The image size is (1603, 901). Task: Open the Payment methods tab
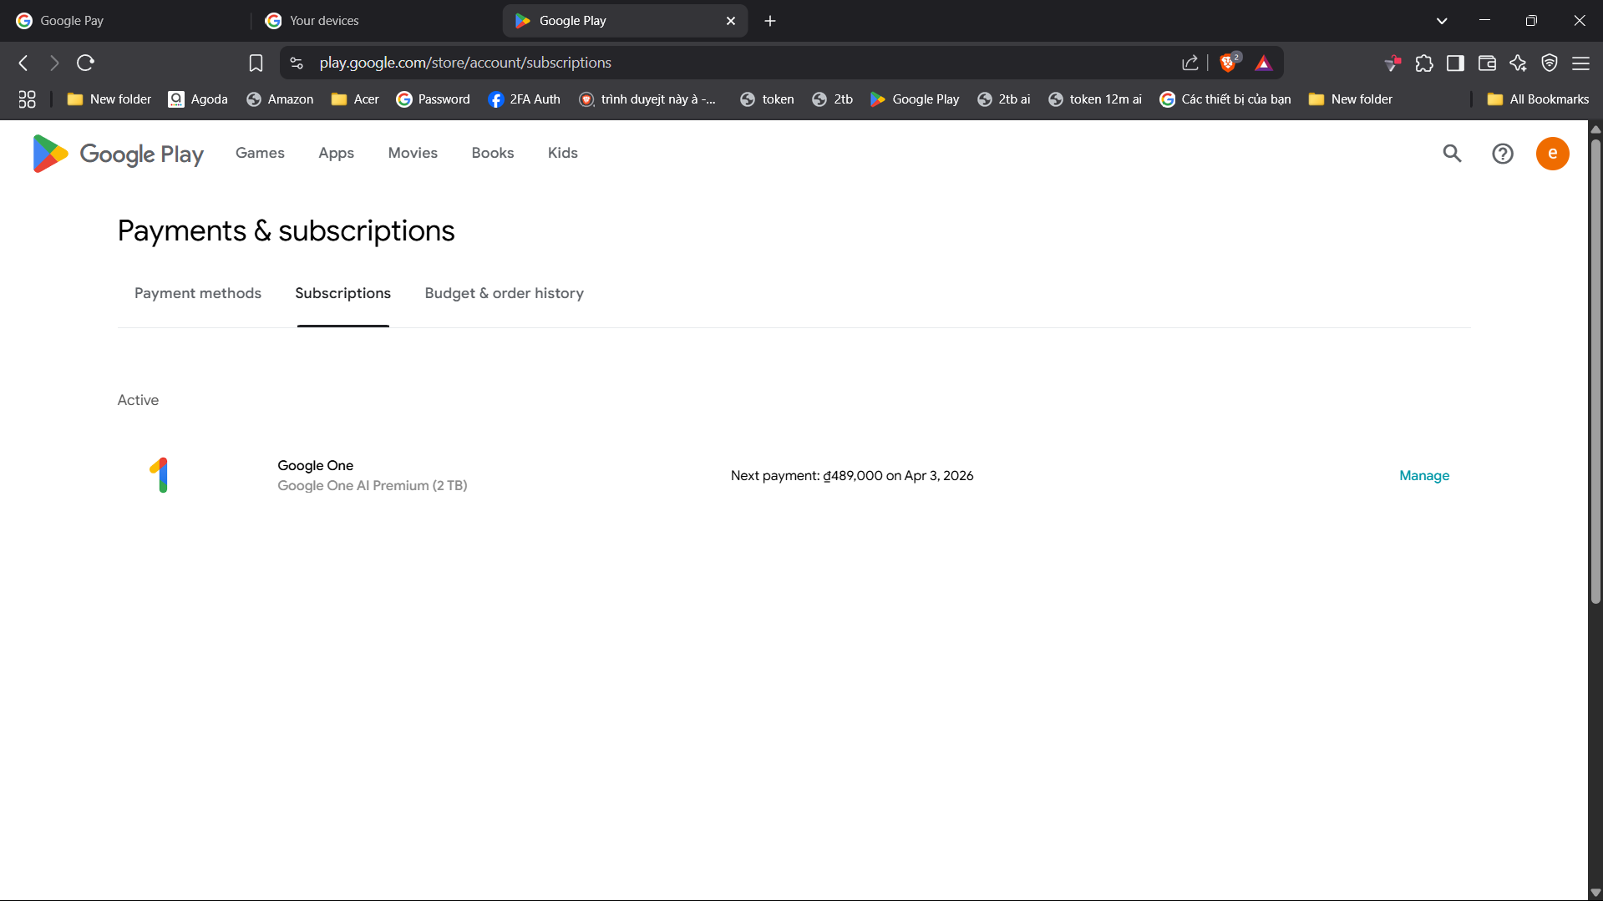(x=198, y=293)
